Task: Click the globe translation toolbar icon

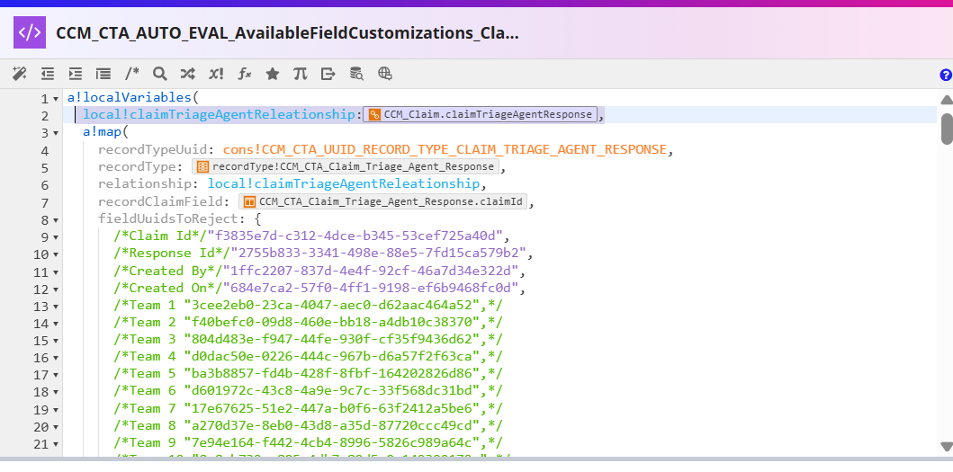Action: coord(385,74)
